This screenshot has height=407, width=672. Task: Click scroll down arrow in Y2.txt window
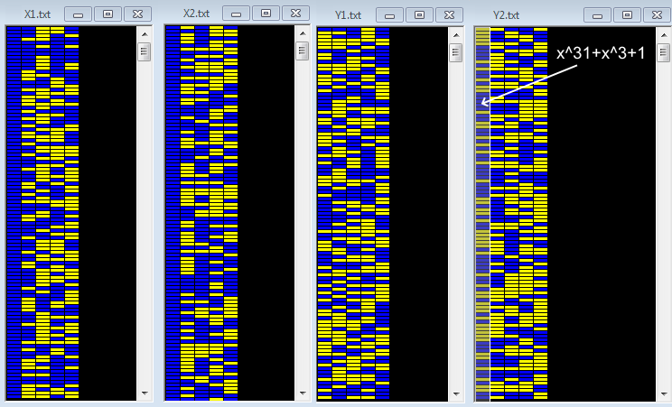pyautogui.click(x=664, y=393)
